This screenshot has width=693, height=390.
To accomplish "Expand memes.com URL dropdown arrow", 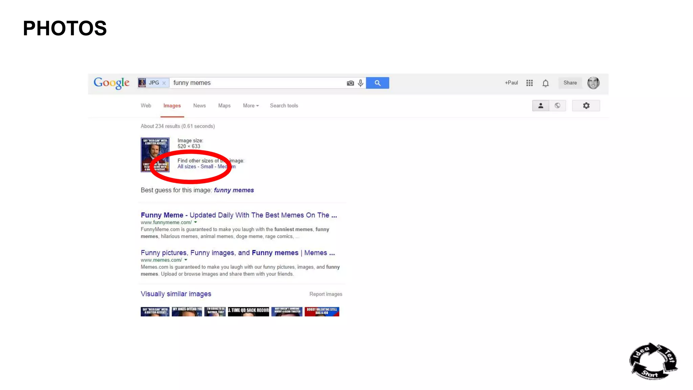I will tap(186, 260).
